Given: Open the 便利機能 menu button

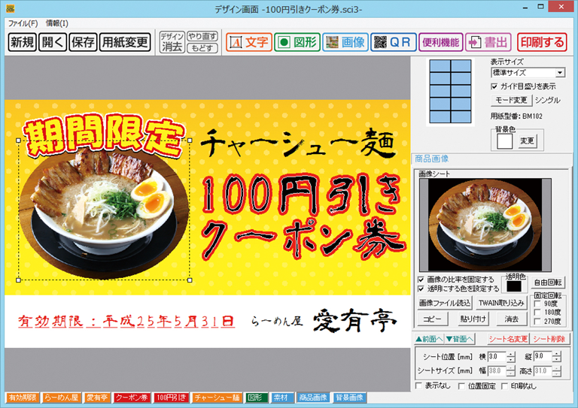Looking at the screenshot, I should point(440,42).
